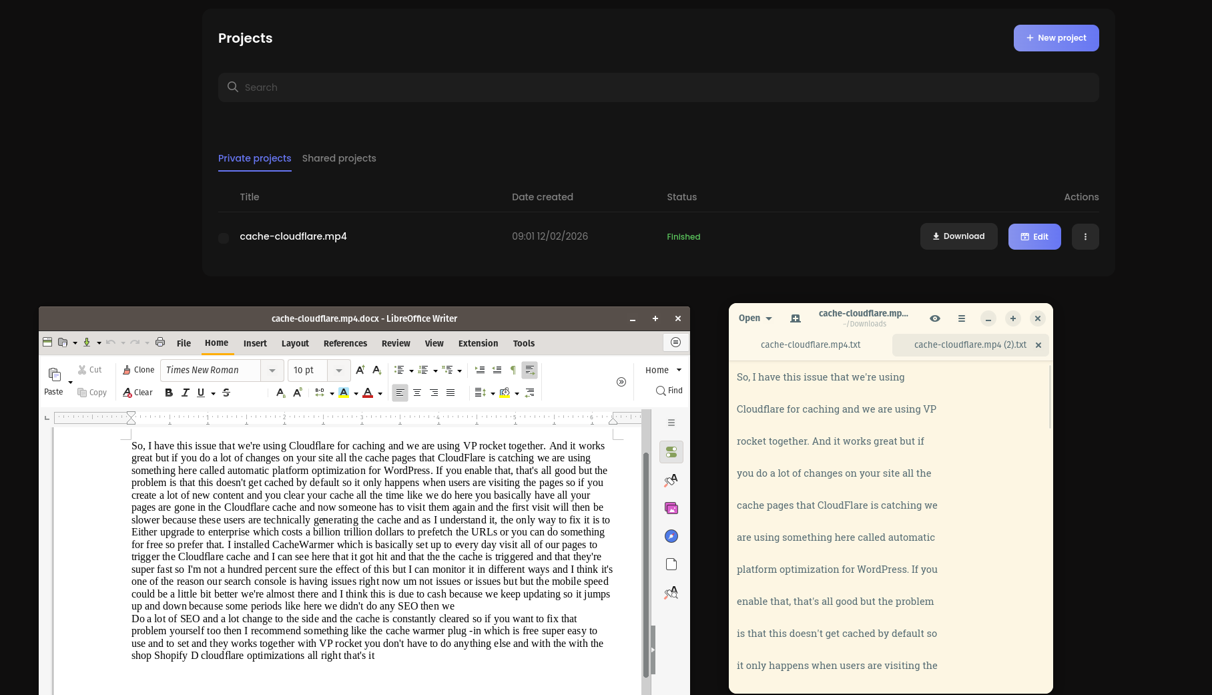Image resolution: width=1212 pixels, height=695 pixels.
Task: Start a New project
Action: 1056,38
